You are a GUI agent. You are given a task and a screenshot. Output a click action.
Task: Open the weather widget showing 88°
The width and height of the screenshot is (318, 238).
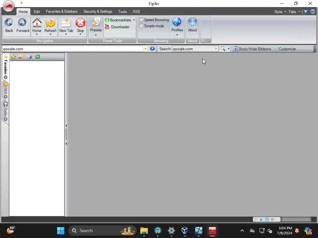(10, 230)
